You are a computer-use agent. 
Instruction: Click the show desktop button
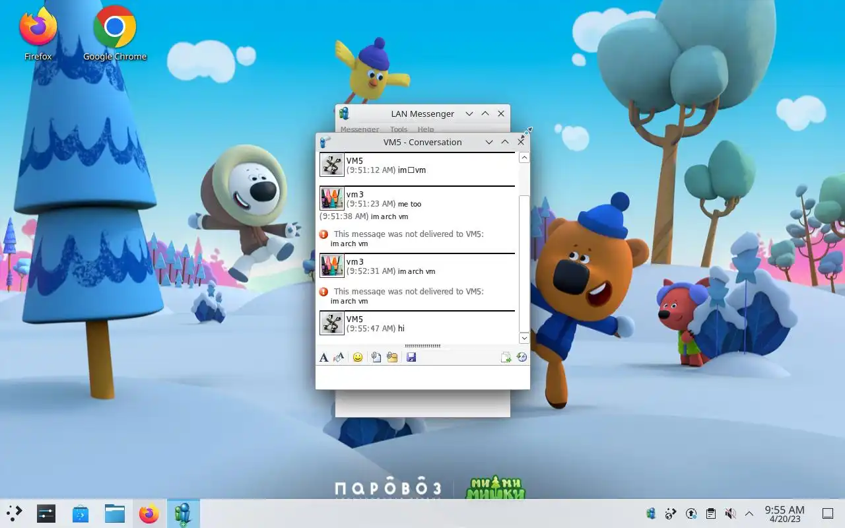coord(827,513)
